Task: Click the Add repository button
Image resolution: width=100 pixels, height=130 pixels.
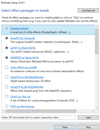Action: point(88,117)
